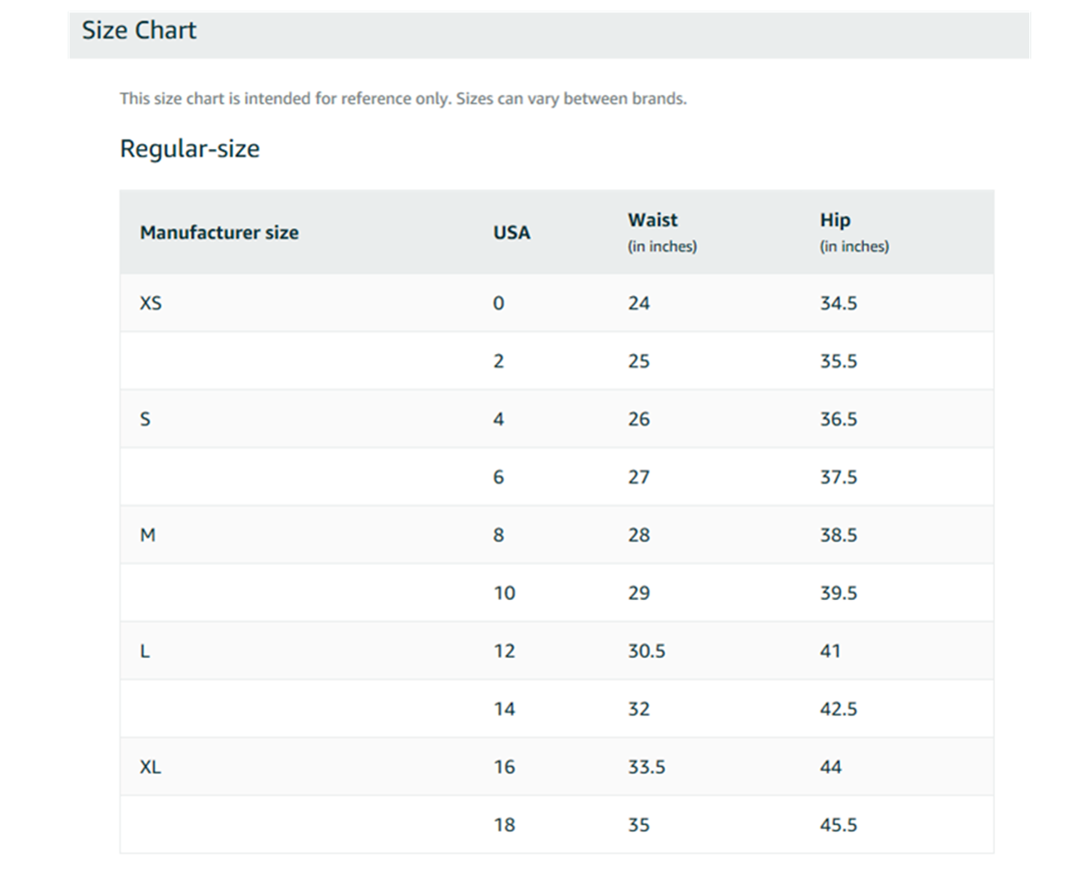Select waist value 32
1080x883 pixels.
[639, 710]
